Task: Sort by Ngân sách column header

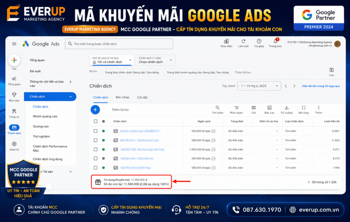Action: [x=204, y=121]
